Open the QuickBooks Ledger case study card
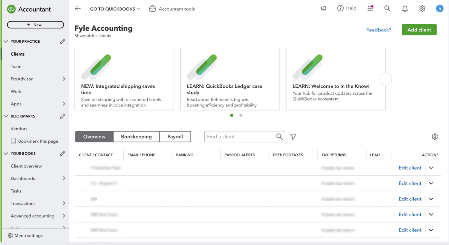This screenshot has height=245, width=449. tap(230, 79)
